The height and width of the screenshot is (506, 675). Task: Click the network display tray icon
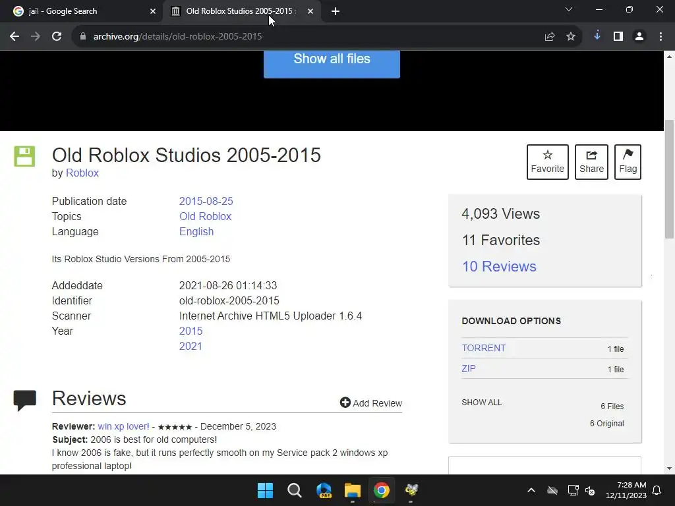[573, 490]
